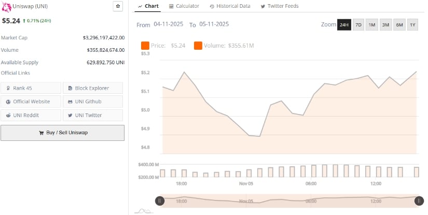
Task: Select the 24H zoom range
Action: point(344,25)
